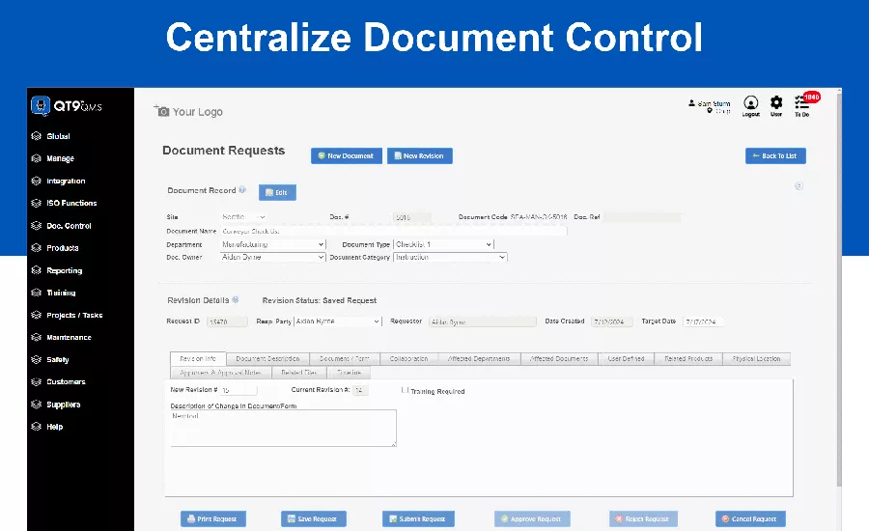Open the Resp. Party dropdown
869x531 pixels.
tap(338, 321)
